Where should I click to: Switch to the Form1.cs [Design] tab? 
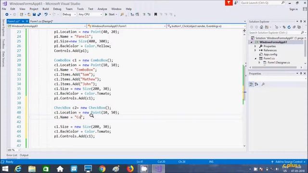pos(41,21)
